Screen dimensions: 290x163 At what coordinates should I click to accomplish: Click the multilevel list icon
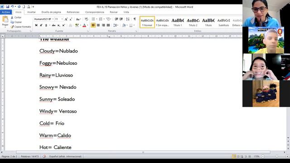tap(108, 19)
